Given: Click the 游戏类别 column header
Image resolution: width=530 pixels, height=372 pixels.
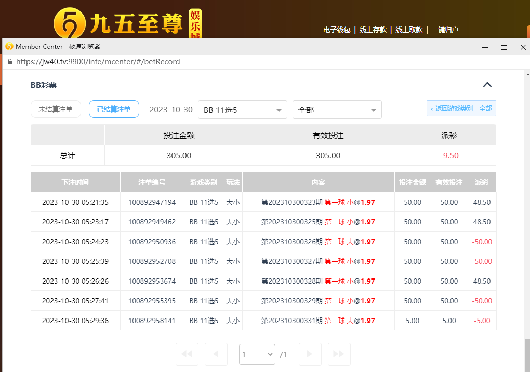Looking at the screenshot, I should pyautogui.click(x=204, y=182).
